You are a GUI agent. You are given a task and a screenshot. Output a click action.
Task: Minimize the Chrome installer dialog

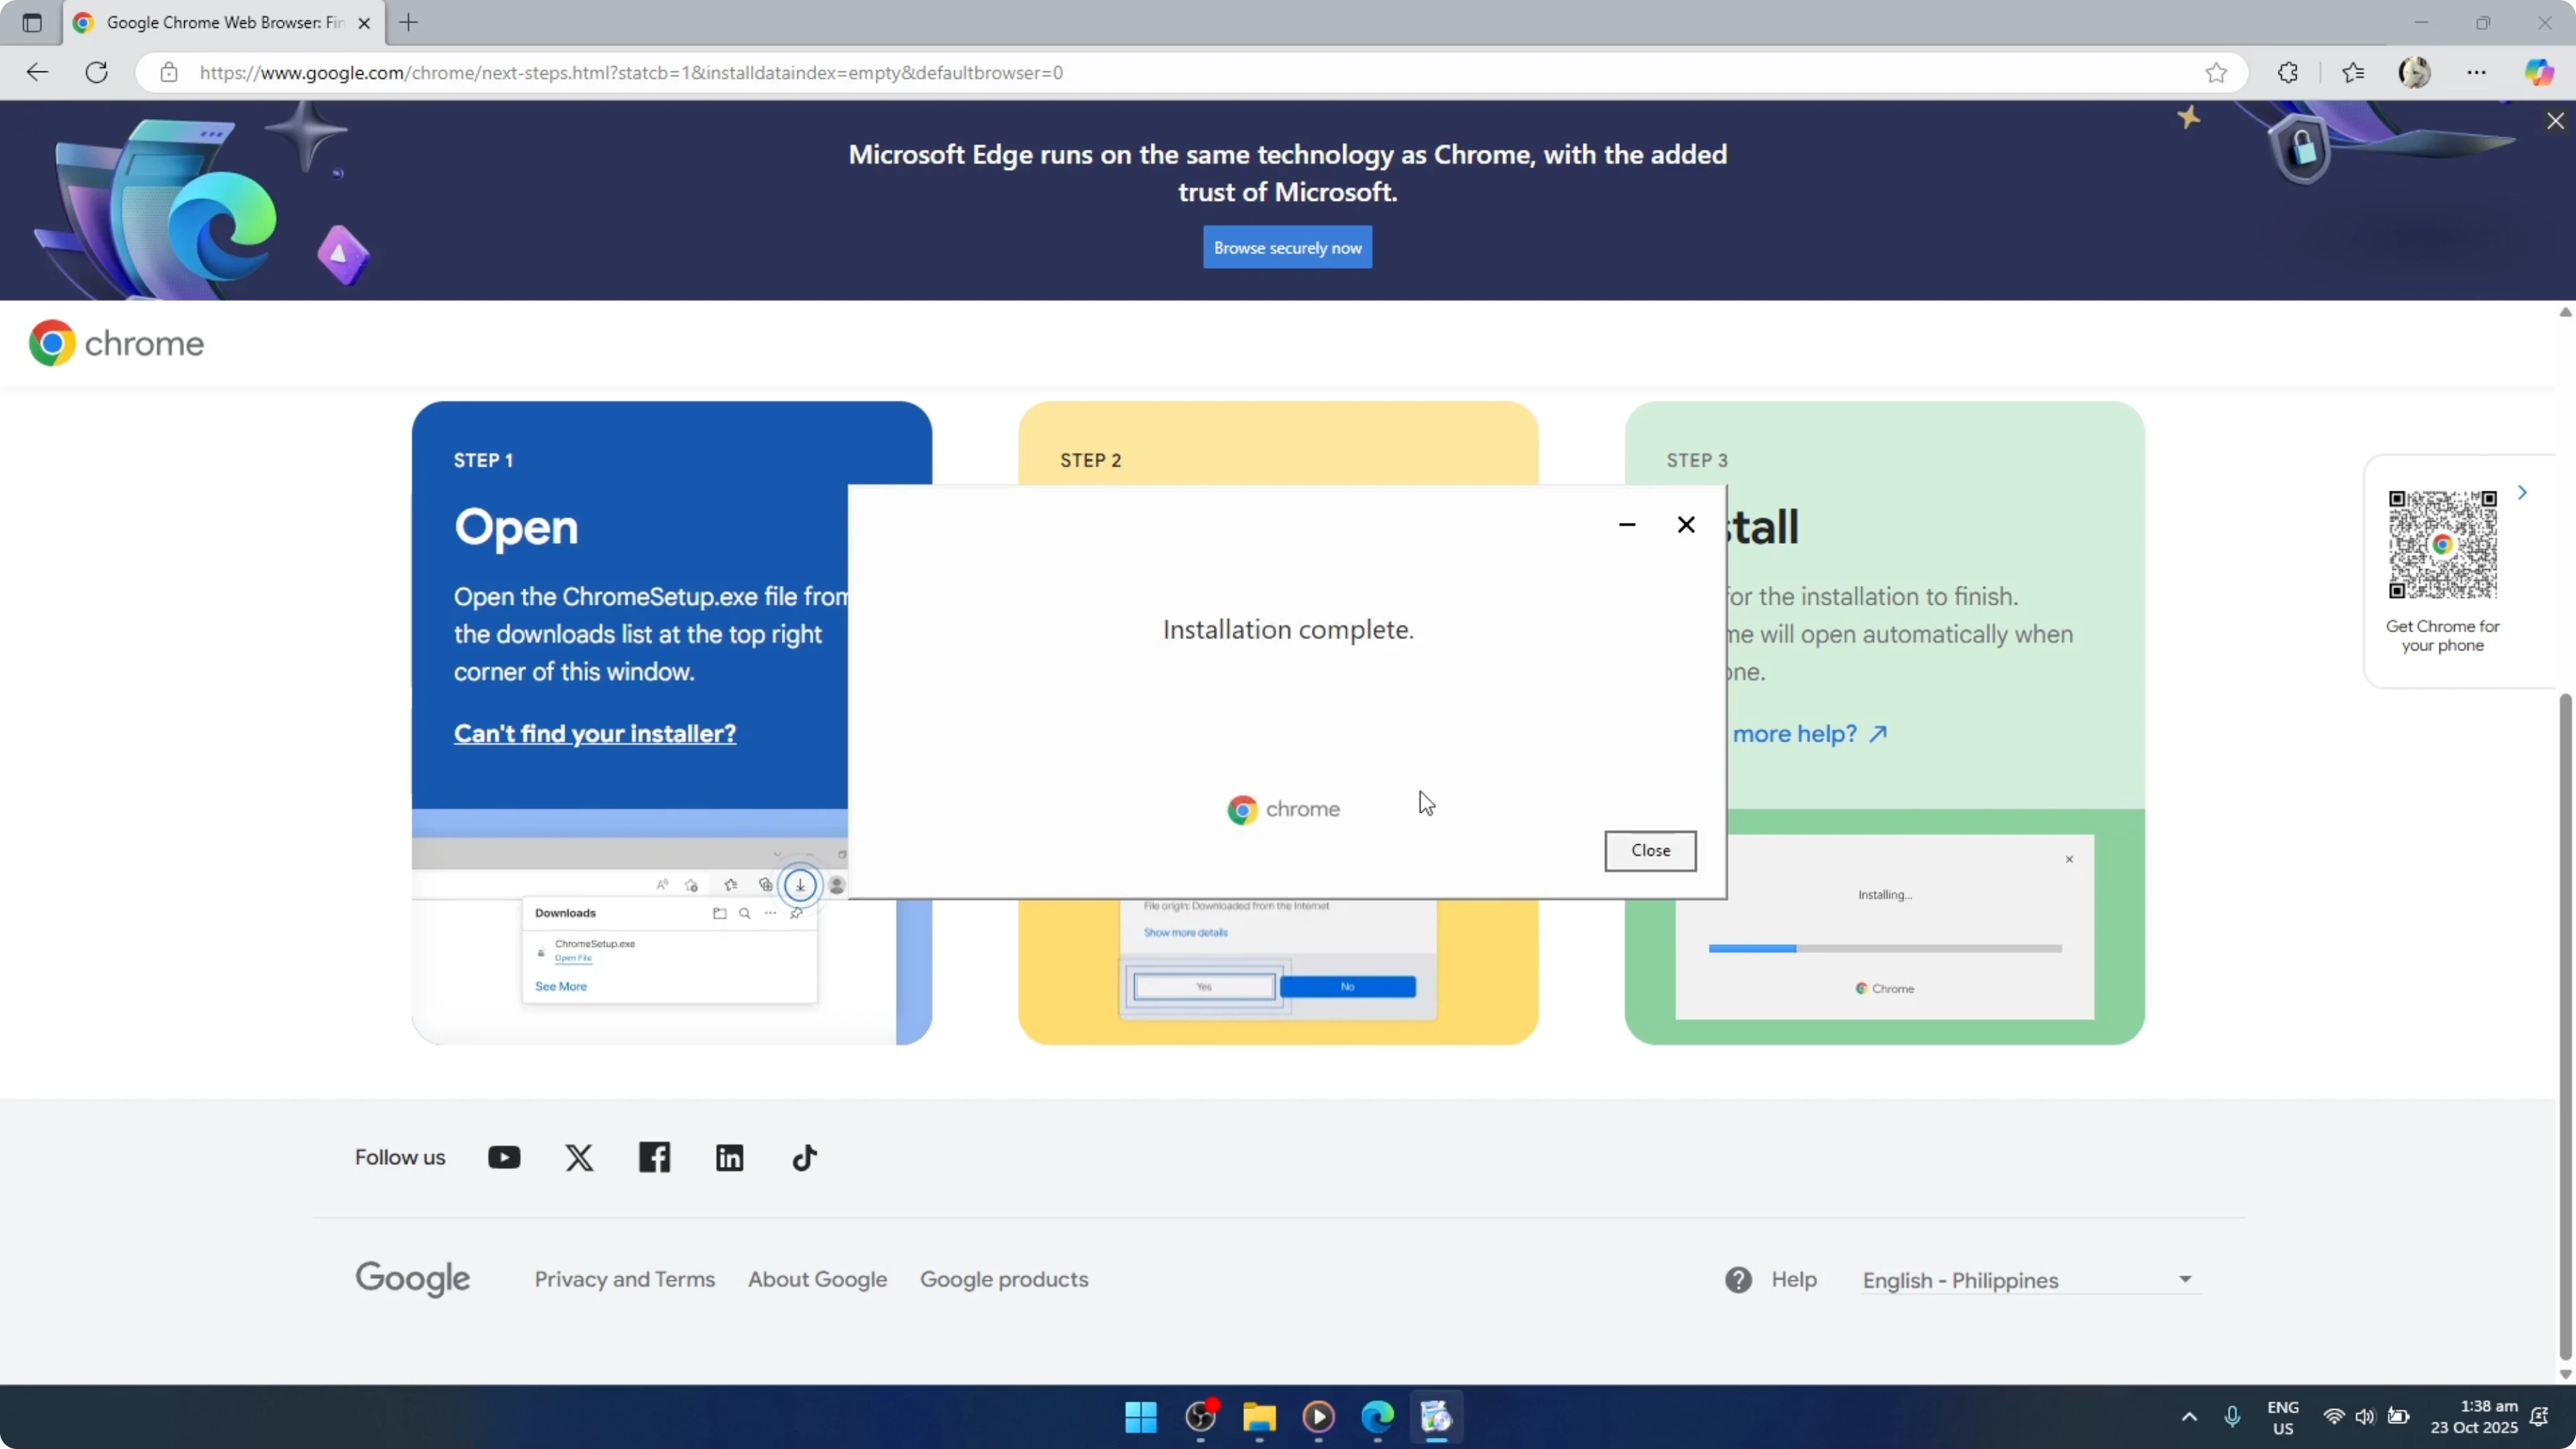coord(1627,524)
